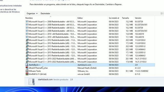Click the WinRAR 6.11 (64-bit) icon
Viewport: 164px width, 92px height.
[27, 74]
